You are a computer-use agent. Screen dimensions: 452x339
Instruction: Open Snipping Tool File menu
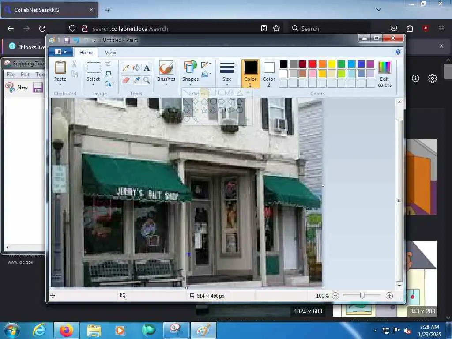pos(11,74)
